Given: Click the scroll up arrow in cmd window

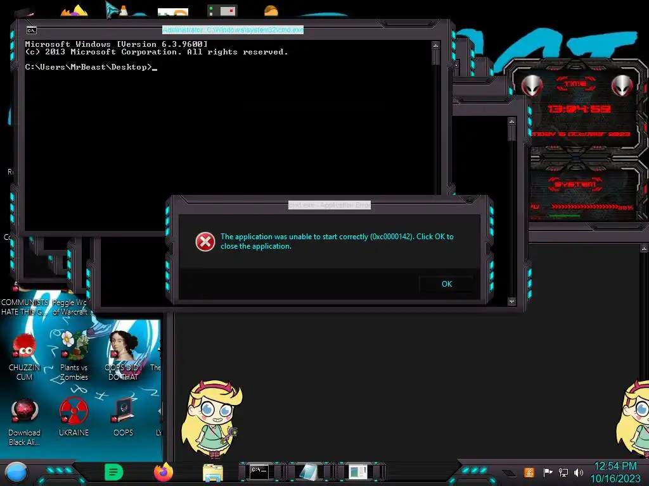Looking at the screenshot, I should coord(435,45).
